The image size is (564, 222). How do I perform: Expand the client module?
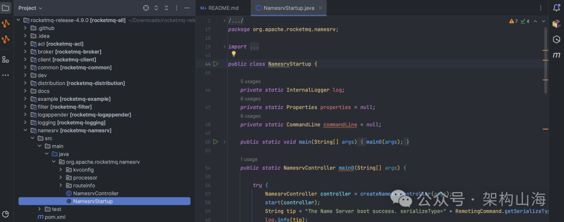25,60
